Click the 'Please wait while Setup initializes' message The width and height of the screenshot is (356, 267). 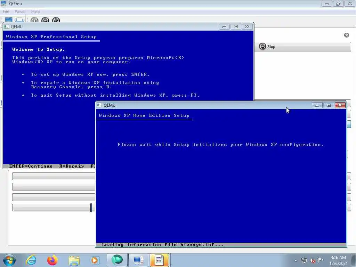[x=220, y=145]
